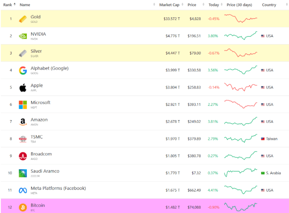Sort by Country column header
289x213 pixels.
(x=269, y=5)
